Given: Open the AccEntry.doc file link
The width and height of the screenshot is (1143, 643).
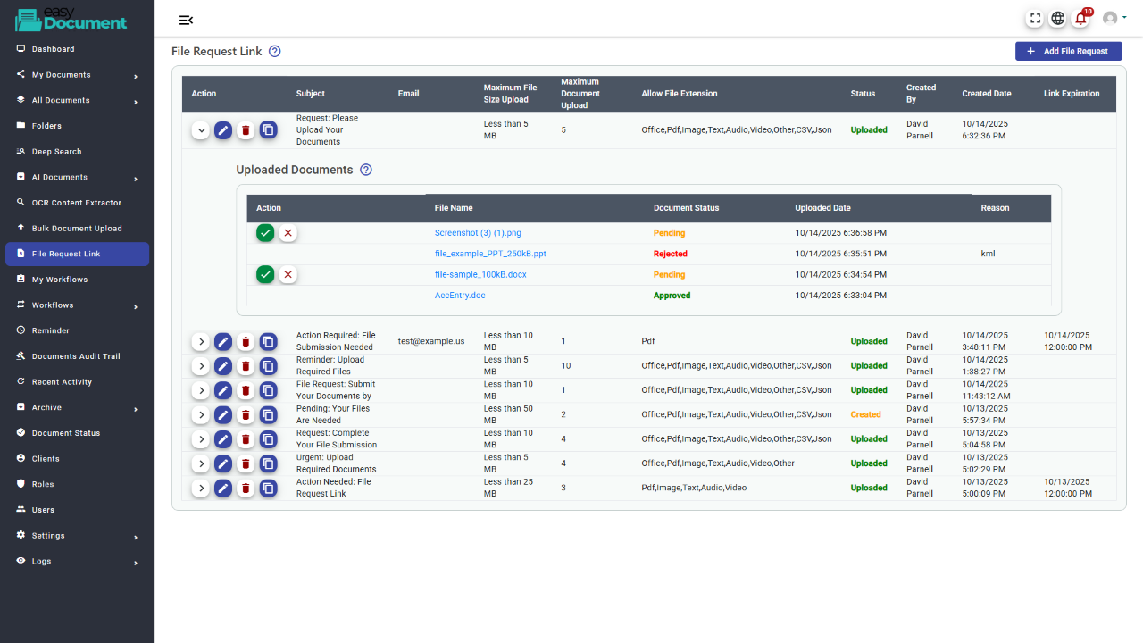Looking at the screenshot, I should coord(460,295).
